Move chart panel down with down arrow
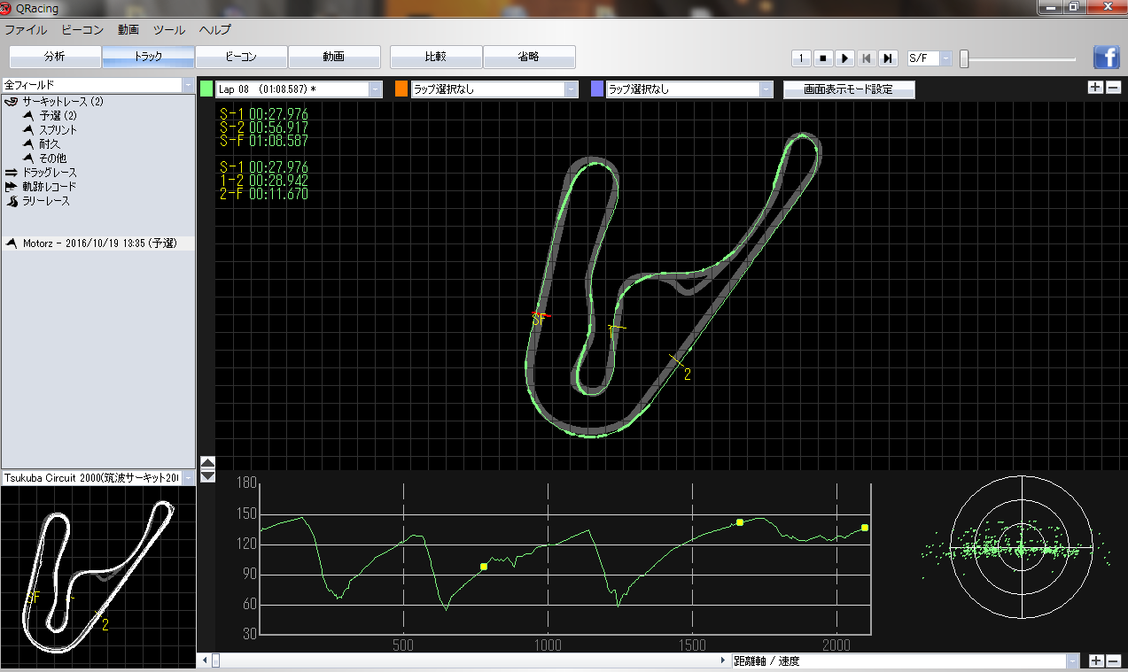The height and width of the screenshot is (672, 1128). point(207,476)
